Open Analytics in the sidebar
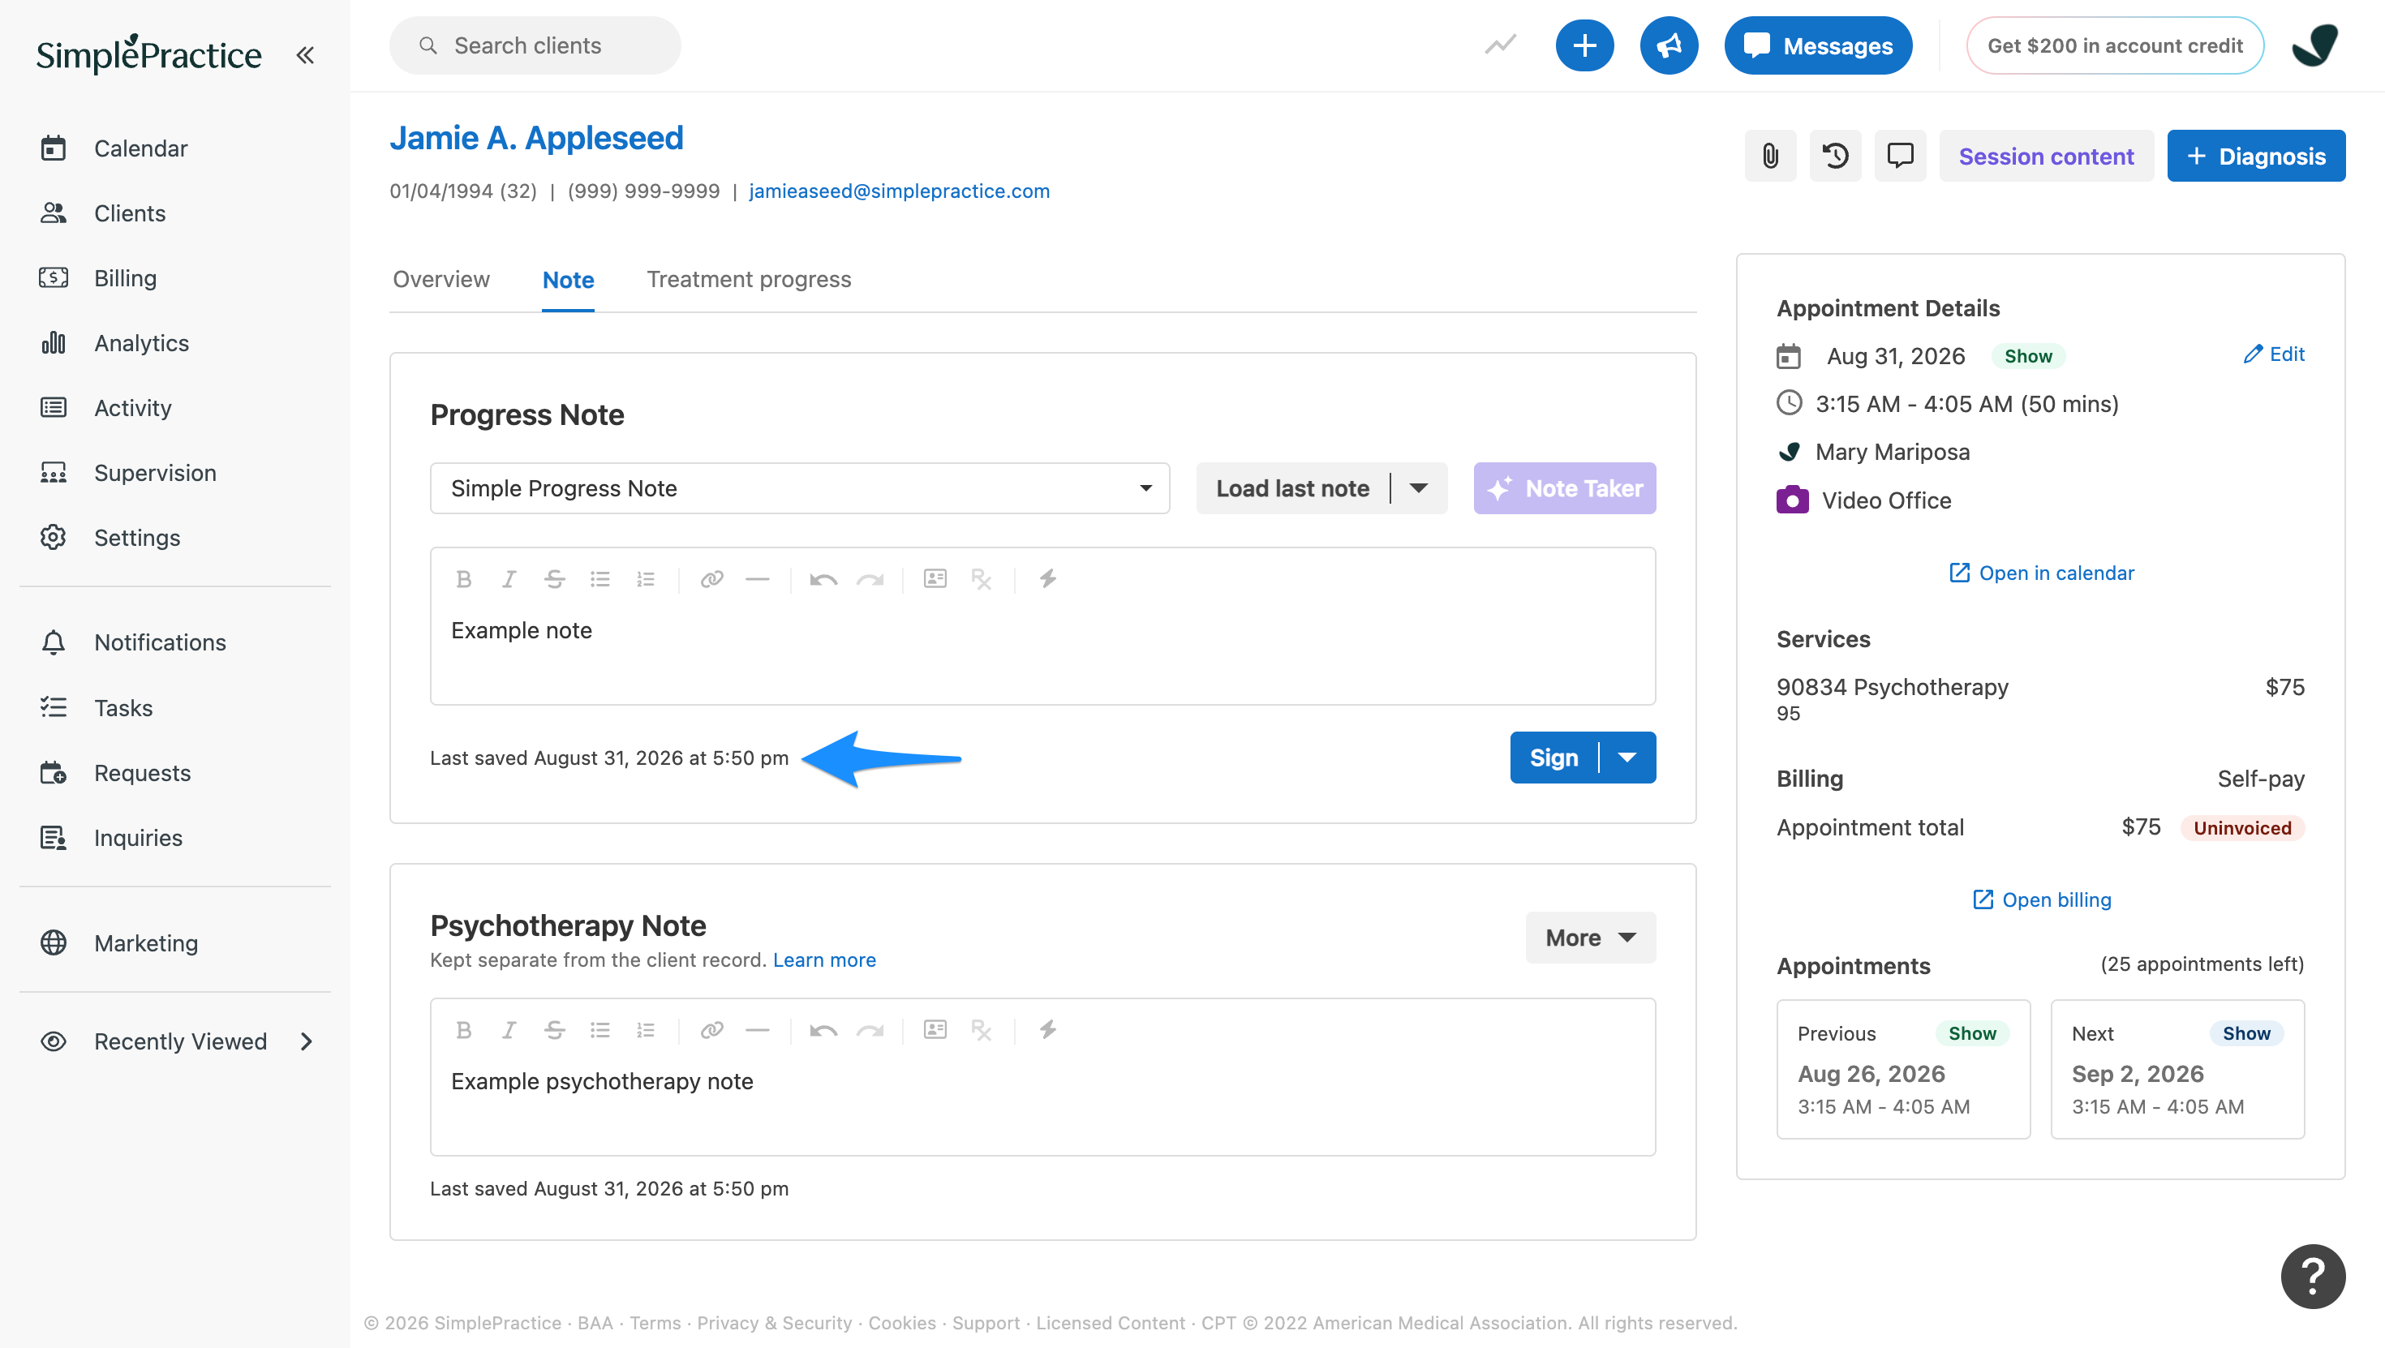2385x1348 pixels. (x=140, y=342)
